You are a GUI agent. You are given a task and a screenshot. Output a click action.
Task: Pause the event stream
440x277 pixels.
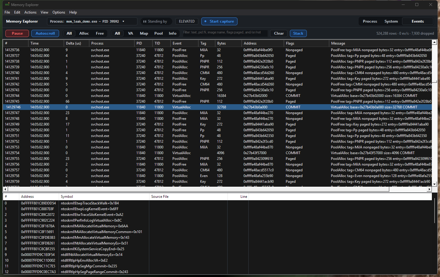17,33
